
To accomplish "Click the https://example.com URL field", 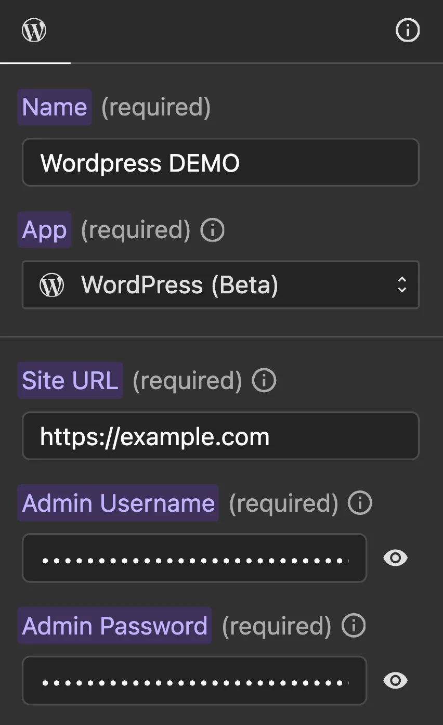I will [x=220, y=436].
